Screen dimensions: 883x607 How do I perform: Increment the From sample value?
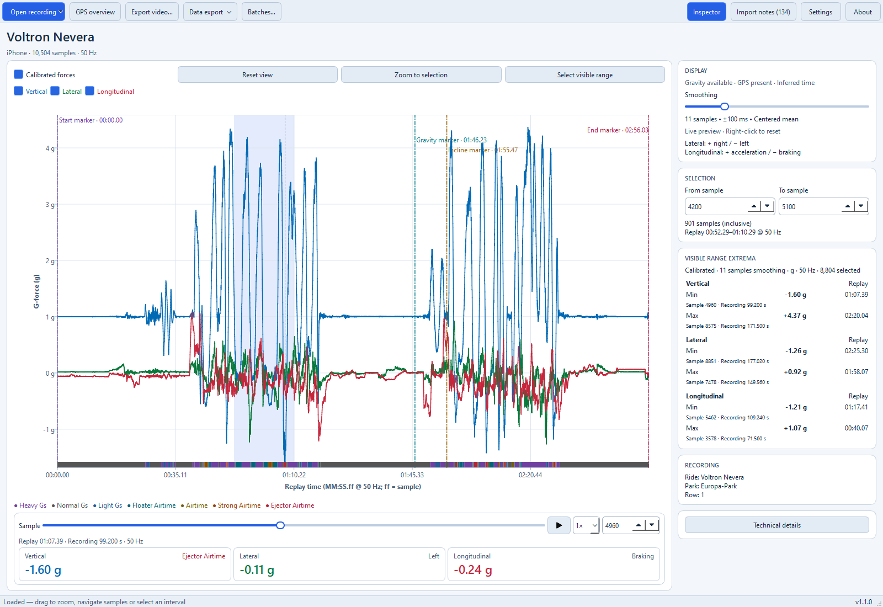(754, 206)
